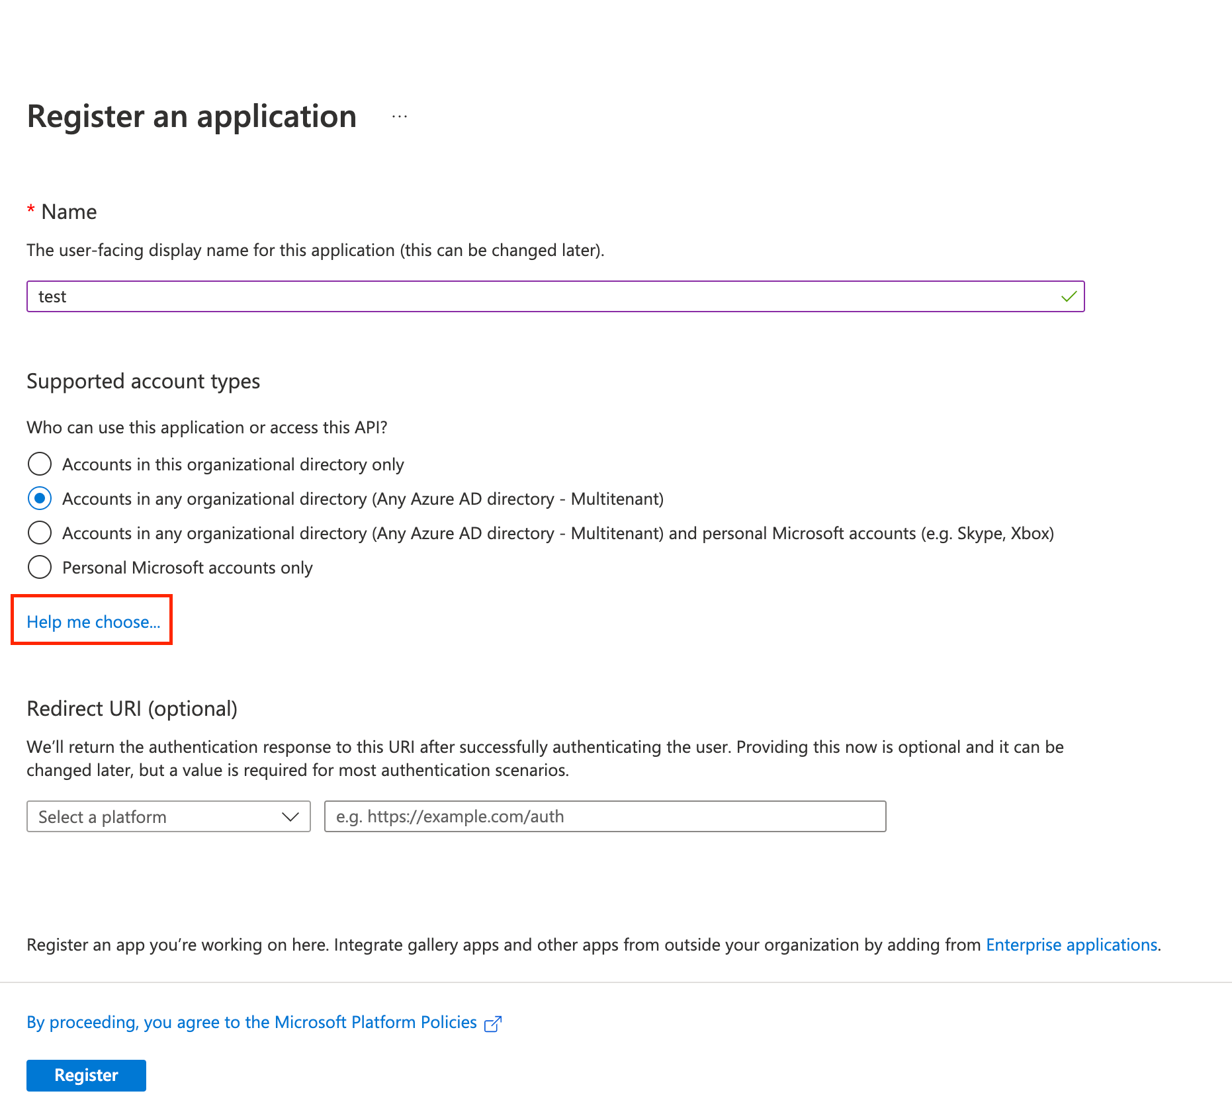Open the Microsoft Platform Policies agreement link
The width and height of the screenshot is (1232, 1118).
click(x=251, y=1023)
